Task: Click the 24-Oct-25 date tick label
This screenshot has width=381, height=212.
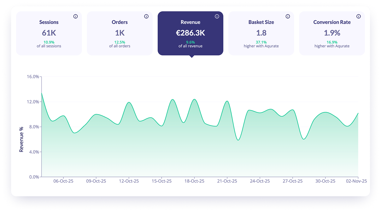Action: 260,181
